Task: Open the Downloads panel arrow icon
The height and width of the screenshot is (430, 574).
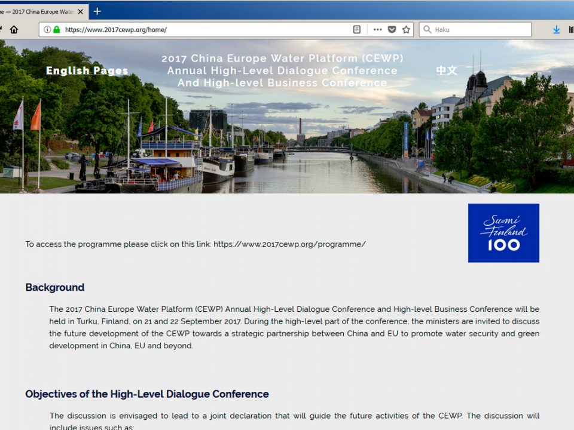Action: coord(556,30)
